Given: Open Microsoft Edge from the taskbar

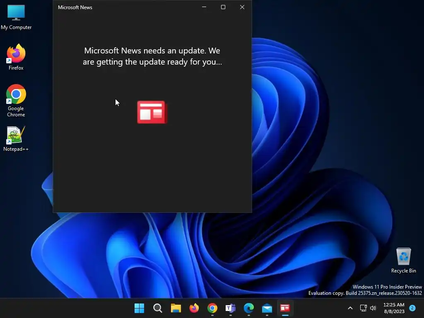Looking at the screenshot, I should coord(249,308).
